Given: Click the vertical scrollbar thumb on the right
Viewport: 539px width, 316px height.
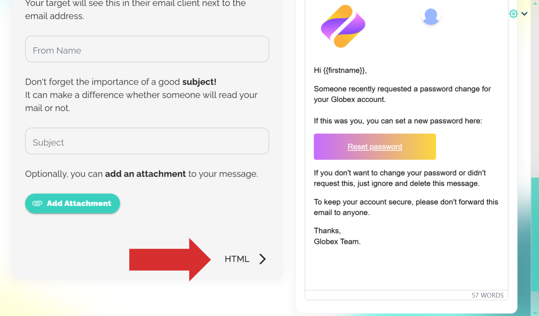Looking at the screenshot, I should (x=535, y=235).
